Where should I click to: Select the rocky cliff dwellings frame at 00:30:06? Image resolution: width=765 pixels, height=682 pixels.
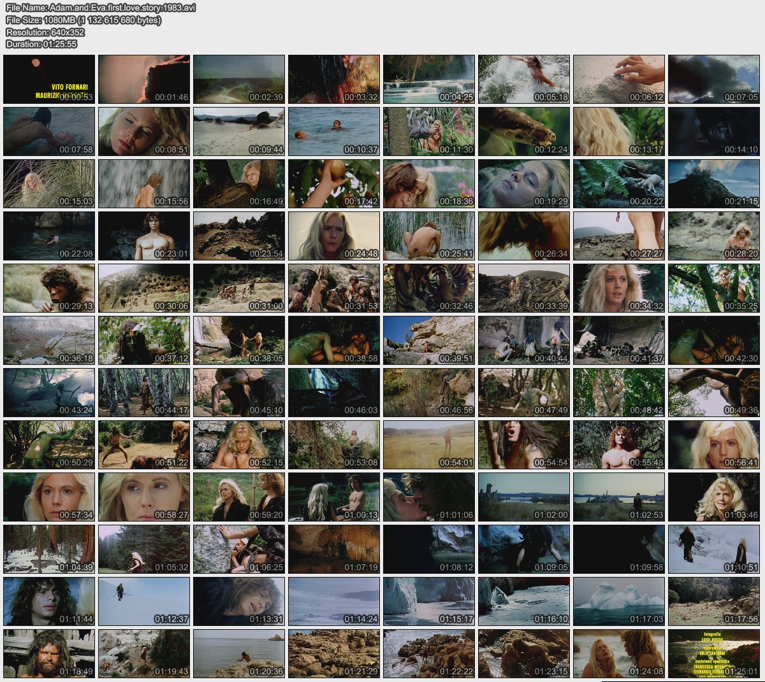(144, 288)
